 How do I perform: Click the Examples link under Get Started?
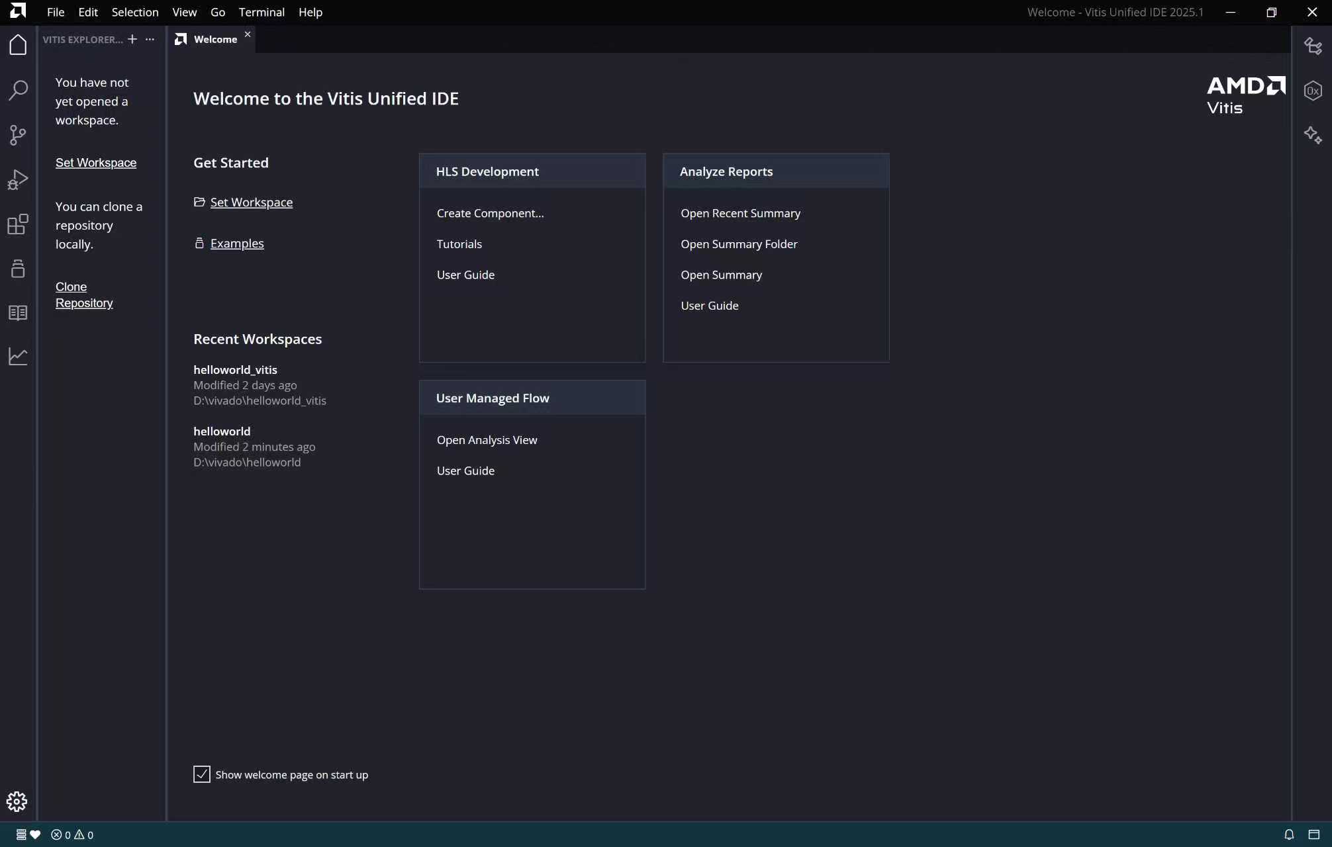pyautogui.click(x=237, y=244)
